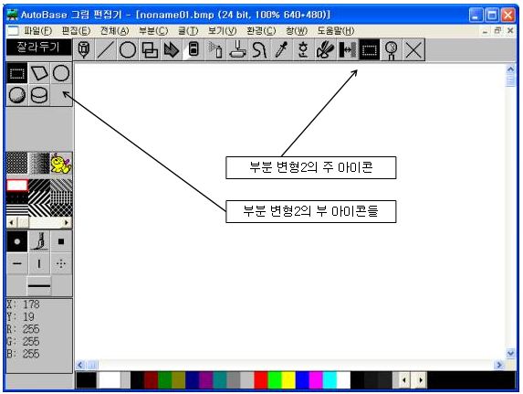Select the spray can tool
Viewport: 523px width, 394px height.
(215, 49)
